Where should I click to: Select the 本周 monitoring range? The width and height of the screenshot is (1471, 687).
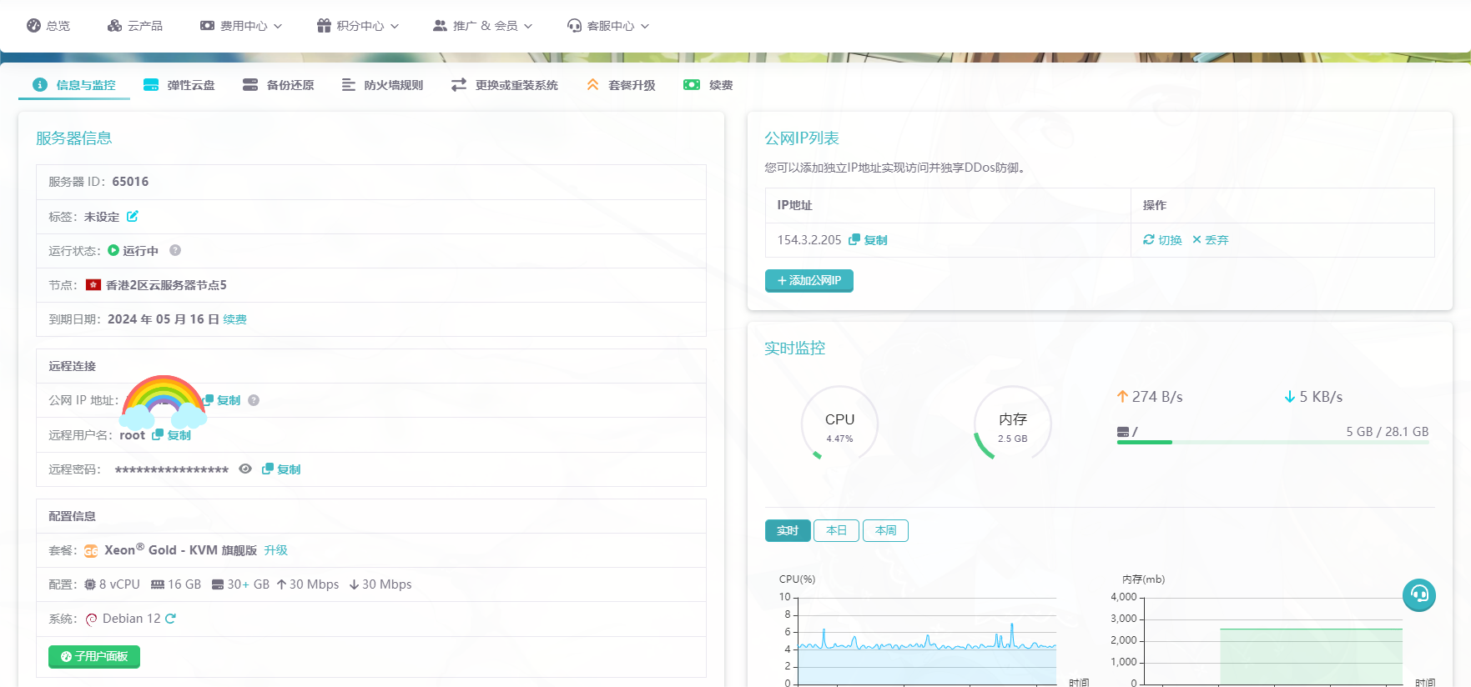tap(885, 530)
